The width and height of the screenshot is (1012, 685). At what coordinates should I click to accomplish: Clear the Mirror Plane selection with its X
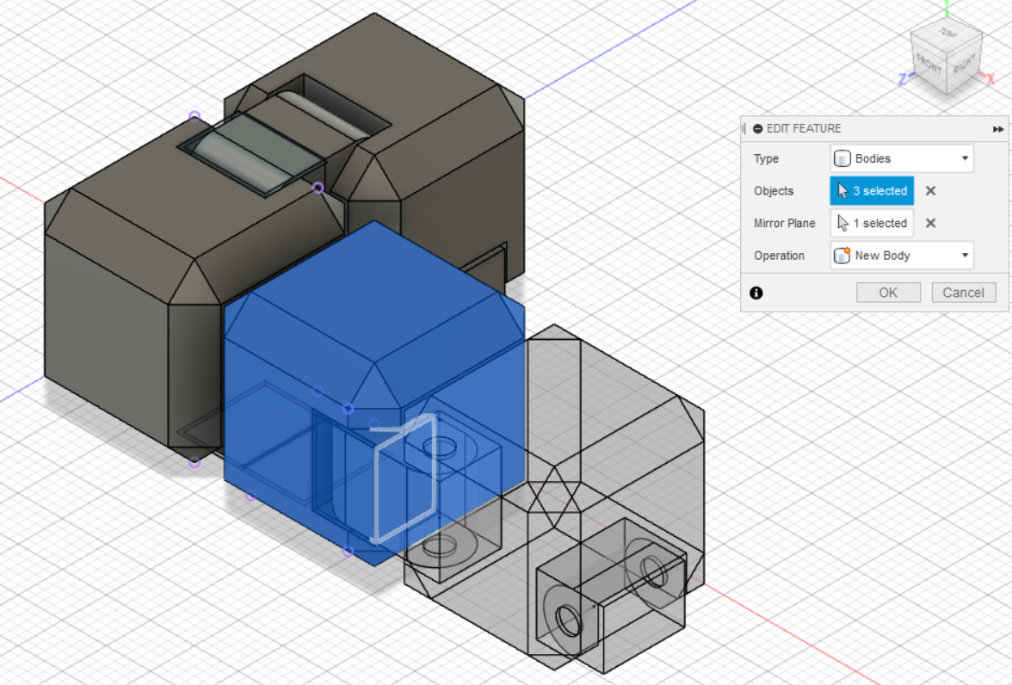(x=930, y=223)
